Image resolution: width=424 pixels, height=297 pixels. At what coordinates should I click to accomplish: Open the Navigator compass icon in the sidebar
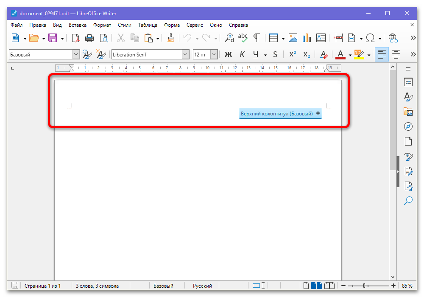click(408, 126)
